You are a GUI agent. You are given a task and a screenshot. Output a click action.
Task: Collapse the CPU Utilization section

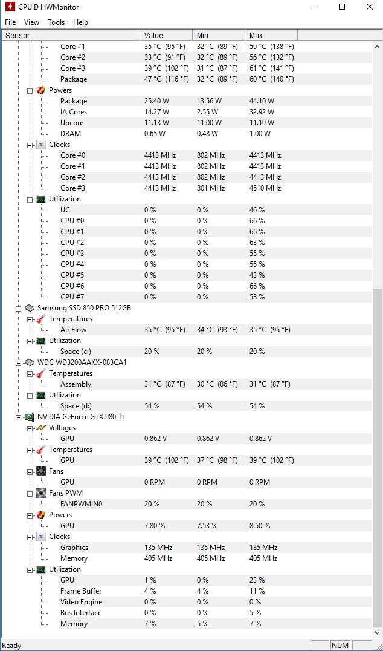(30, 199)
